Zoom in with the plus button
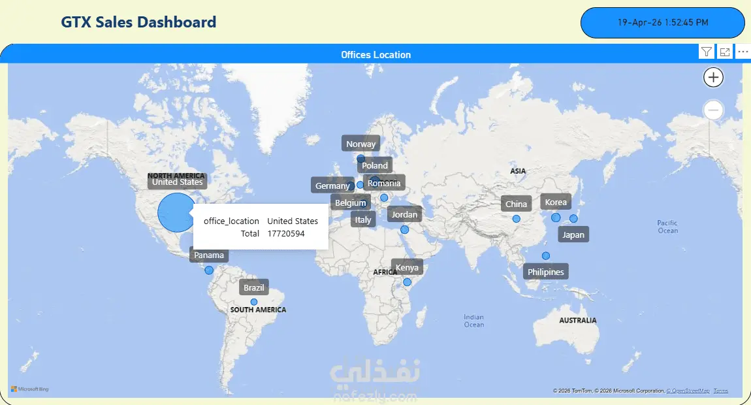Viewport: 751px width, 405px height. [713, 77]
